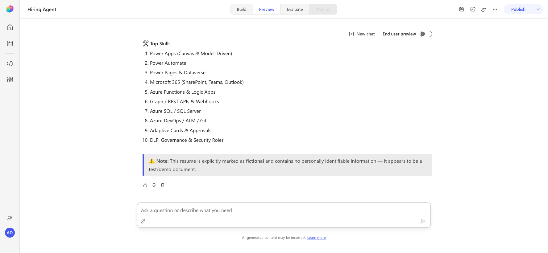Open the more options ellipsis in top bar
Viewport: 548px width, 253px height.
click(x=495, y=9)
